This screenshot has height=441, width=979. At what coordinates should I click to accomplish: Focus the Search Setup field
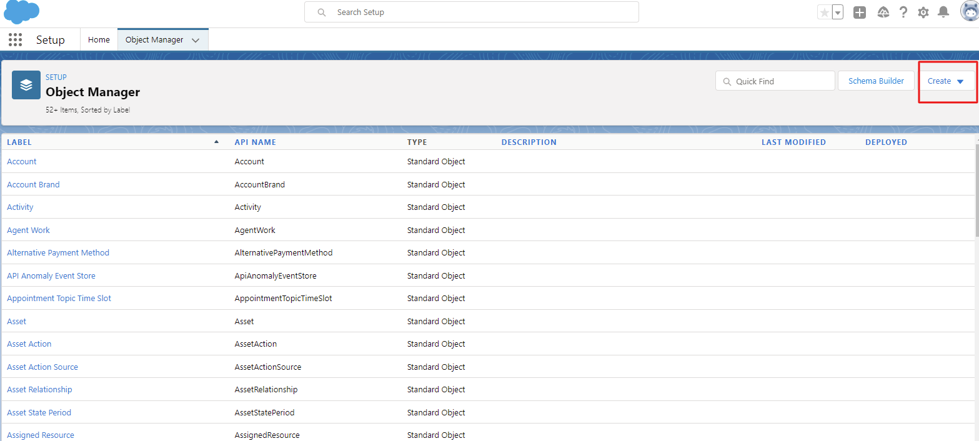472,12
